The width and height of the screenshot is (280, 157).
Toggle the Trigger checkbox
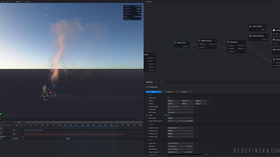(168, 115)
